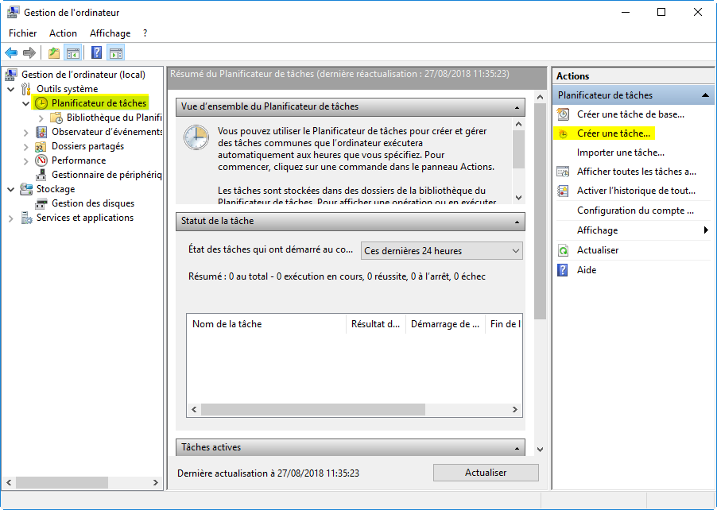Open the ? help menu
This screenshot has height=510, width=717.
click(145, 33)
